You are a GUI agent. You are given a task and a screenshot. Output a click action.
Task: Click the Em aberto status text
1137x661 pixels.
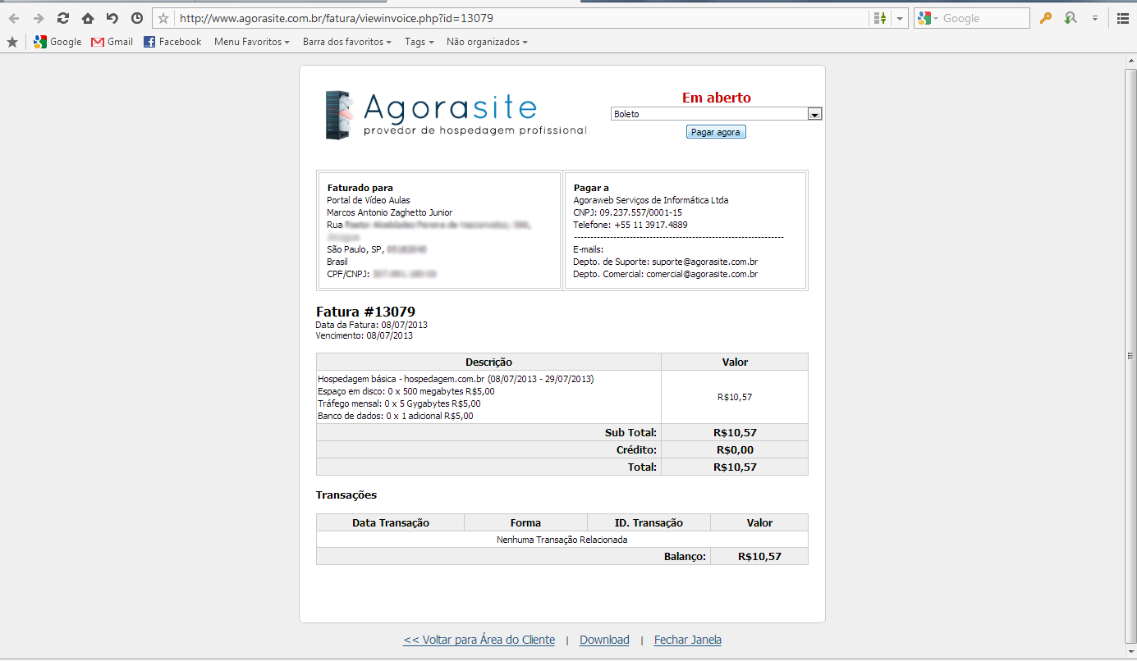717,98
